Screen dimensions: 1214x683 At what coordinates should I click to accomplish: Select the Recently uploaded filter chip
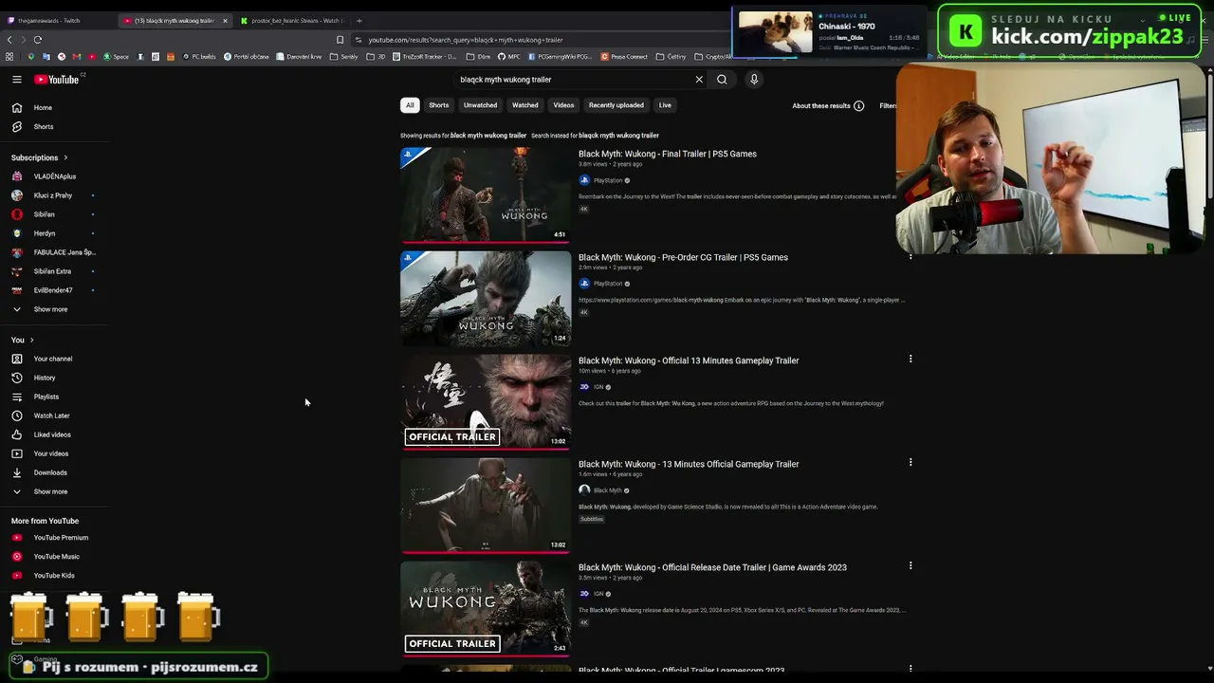click(x=616, y=105)
